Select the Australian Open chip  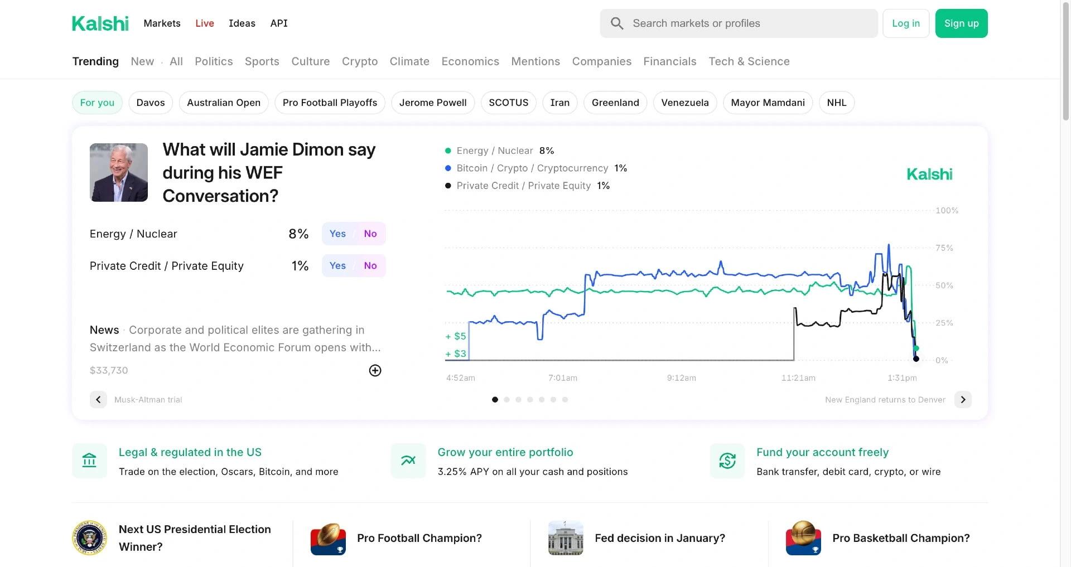point(224,103)
